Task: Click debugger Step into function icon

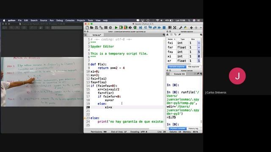Action: 150,27
